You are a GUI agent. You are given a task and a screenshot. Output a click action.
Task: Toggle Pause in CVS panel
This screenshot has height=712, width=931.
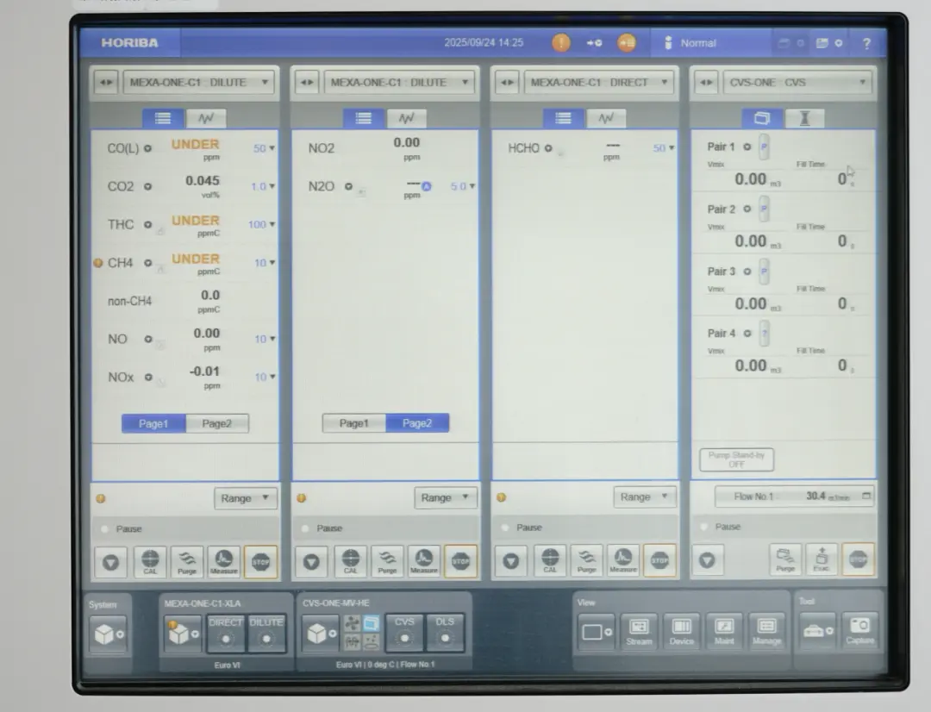click(720, 527)
